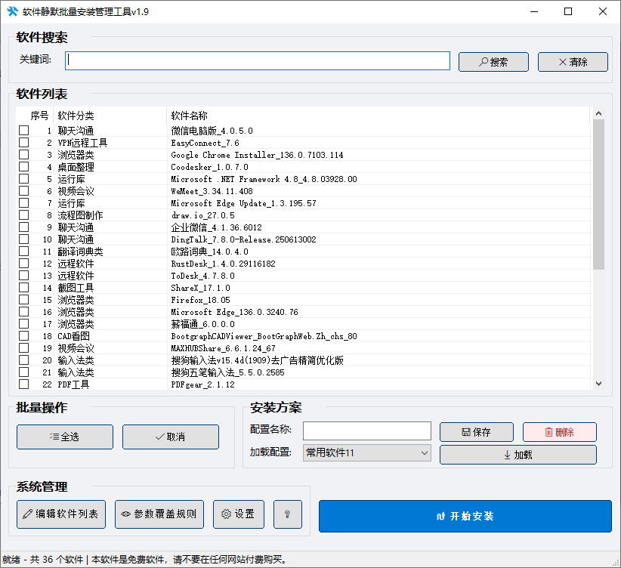
Task: Open the help question mark icon
Action: 287,514
